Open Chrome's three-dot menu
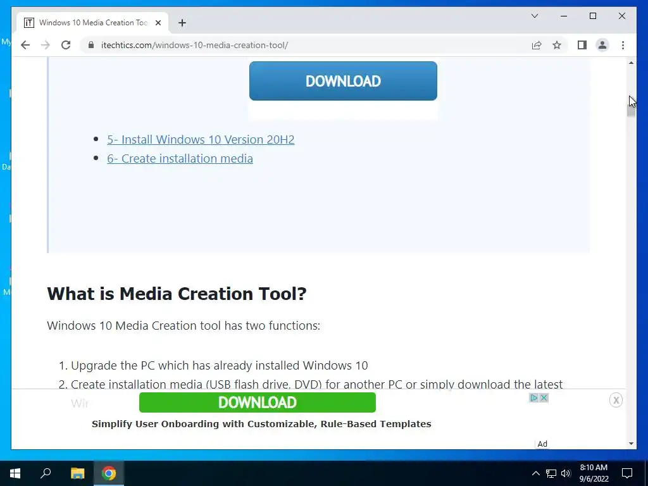Screen dimensions: 648x486 (x=623, y=45)
